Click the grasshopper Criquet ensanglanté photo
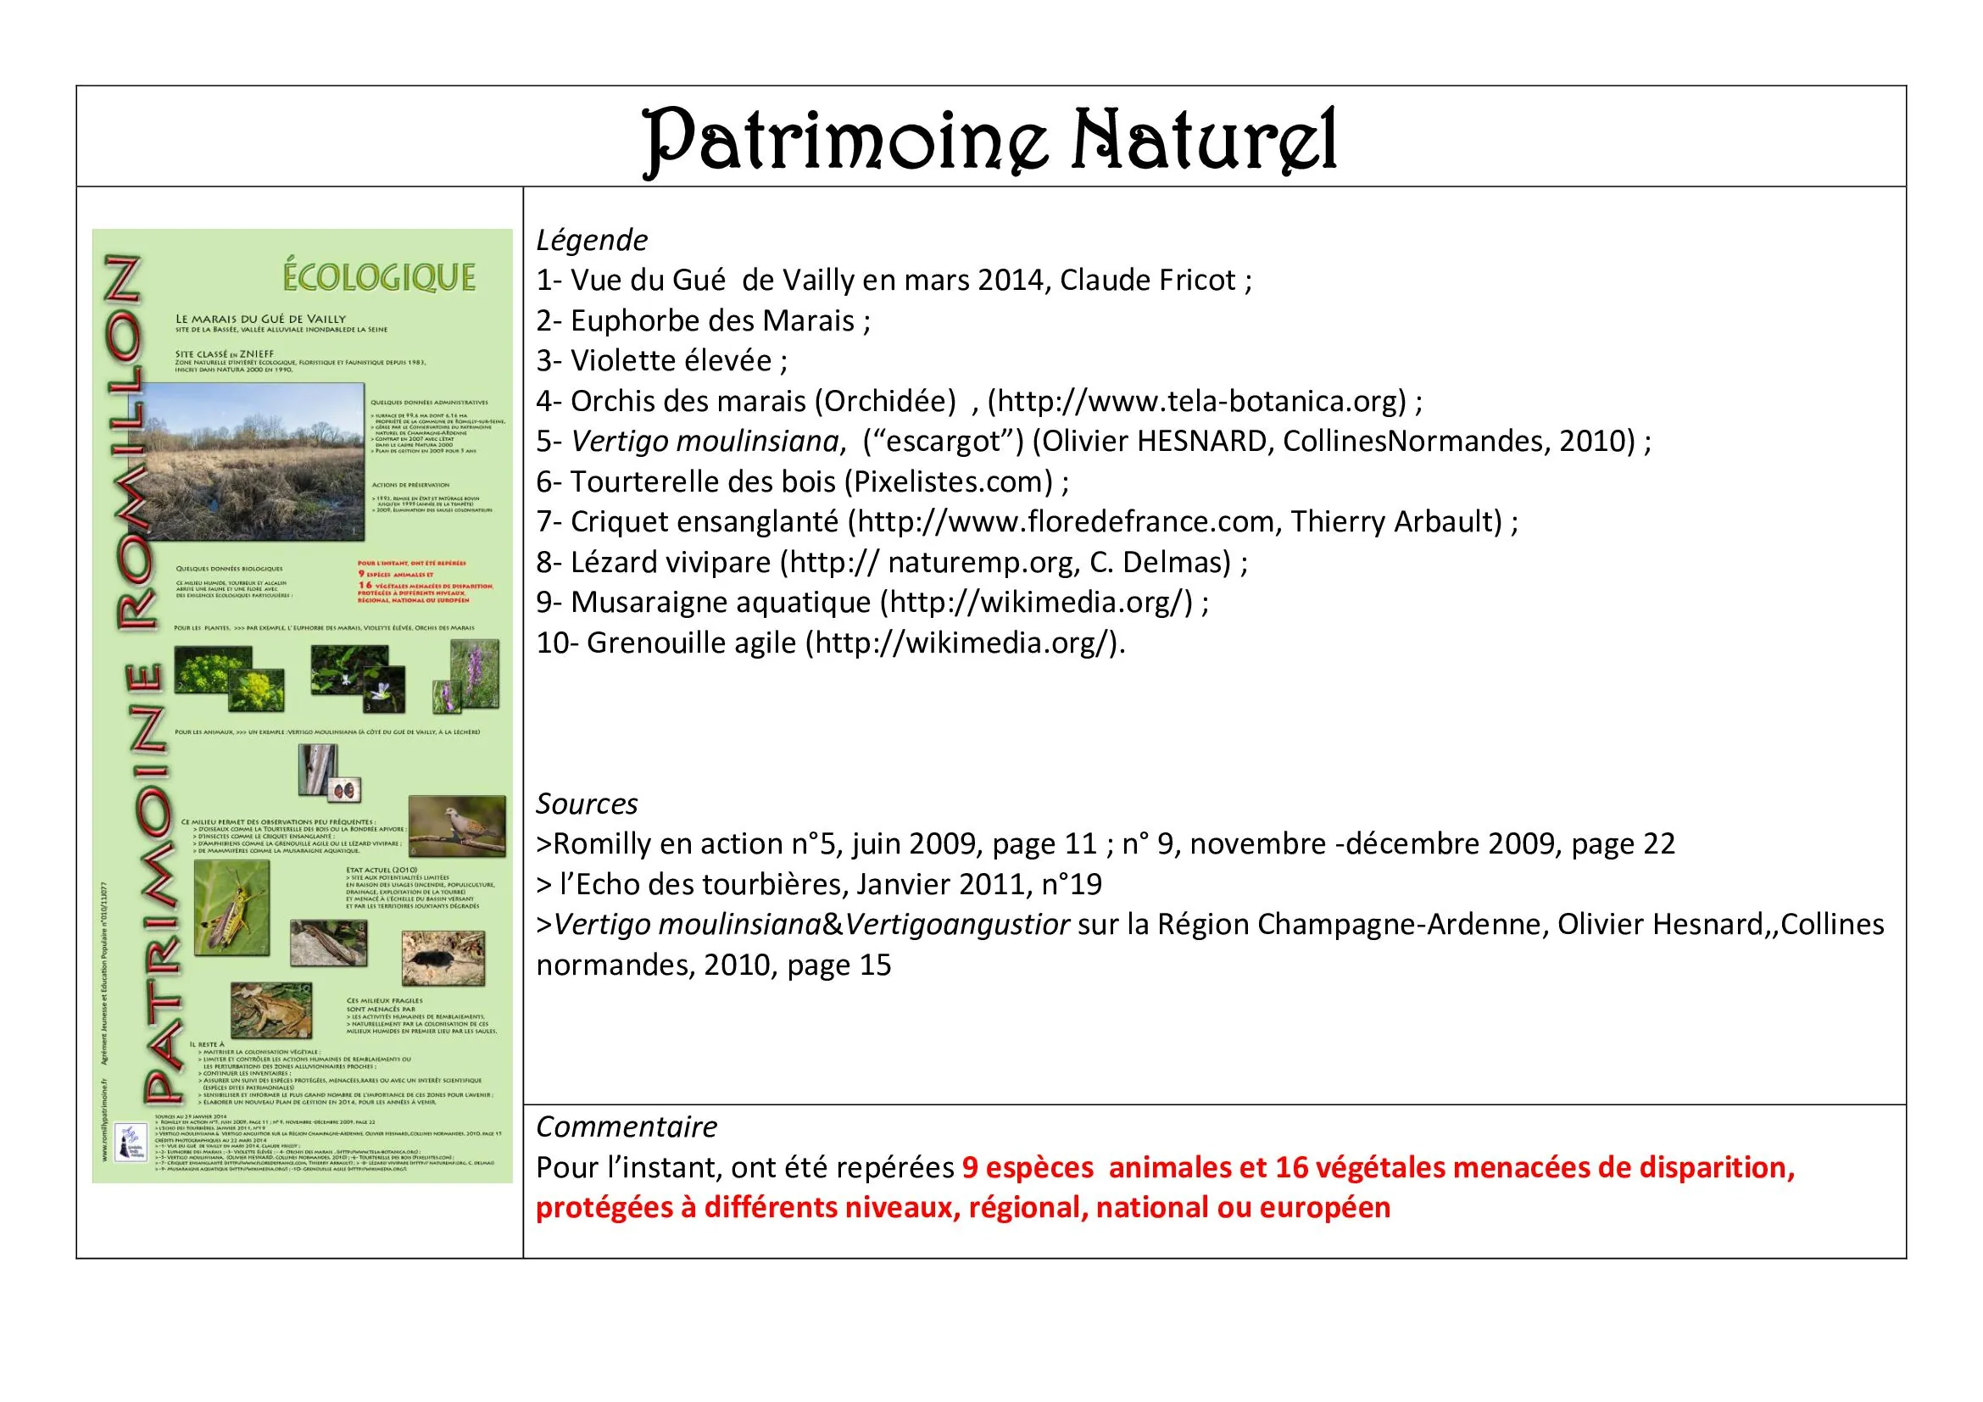Image resolution: width=1983 pixels, height=1402 pixels. 231,907
